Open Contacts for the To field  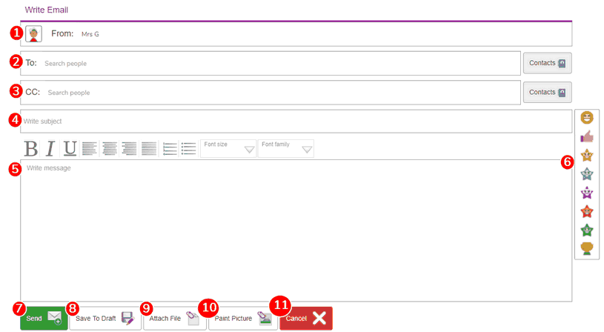547,63
